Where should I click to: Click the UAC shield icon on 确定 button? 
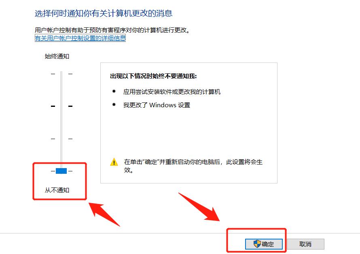point(257,244)
